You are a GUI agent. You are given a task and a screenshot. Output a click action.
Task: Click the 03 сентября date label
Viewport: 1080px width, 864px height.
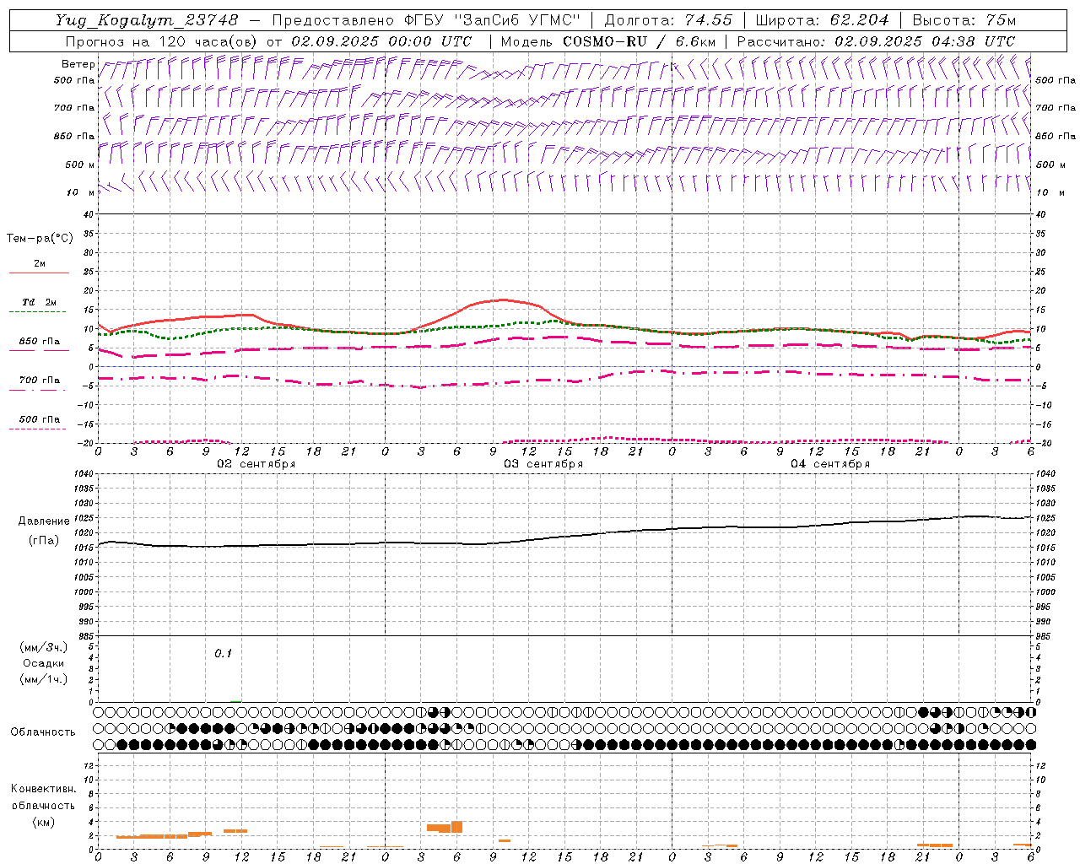coord(543,464)
